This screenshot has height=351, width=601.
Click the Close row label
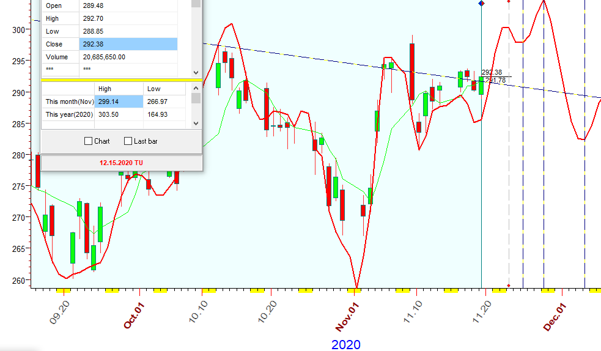(x=60, y=44)
